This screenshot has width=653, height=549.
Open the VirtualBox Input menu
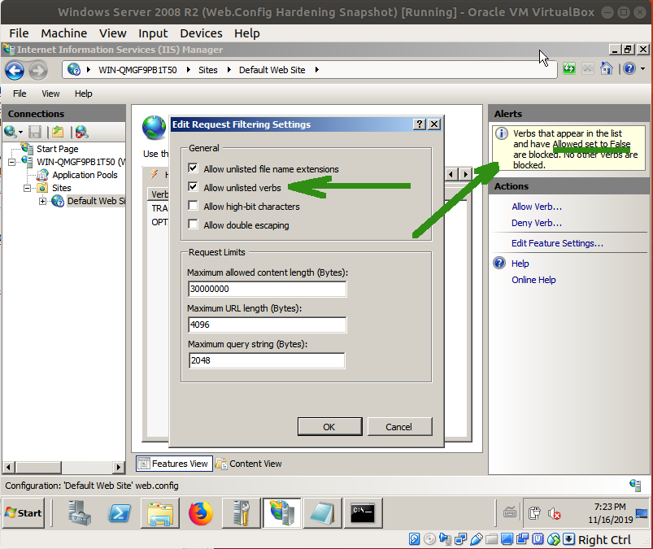coord(153,33)
